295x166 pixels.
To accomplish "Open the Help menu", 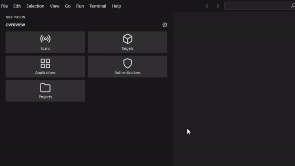I will (116, 6).
